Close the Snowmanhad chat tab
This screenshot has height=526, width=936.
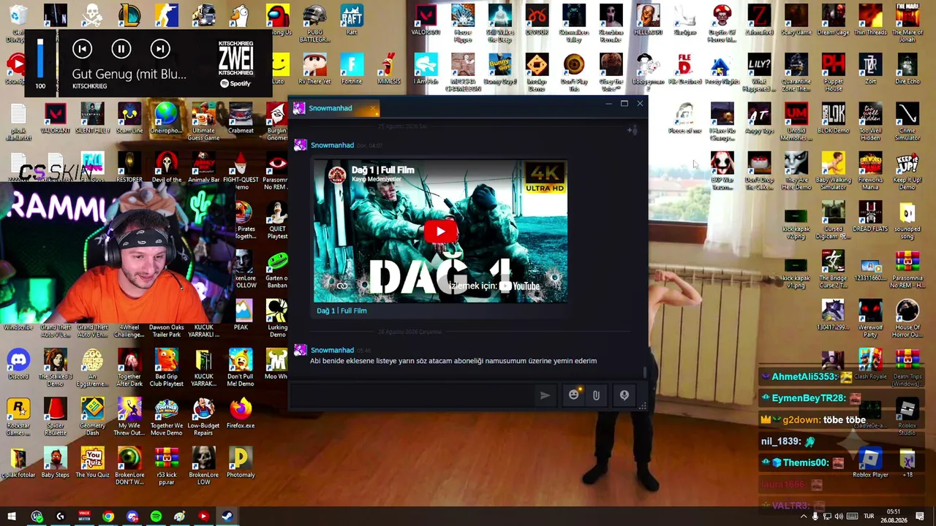coord(373,109)
